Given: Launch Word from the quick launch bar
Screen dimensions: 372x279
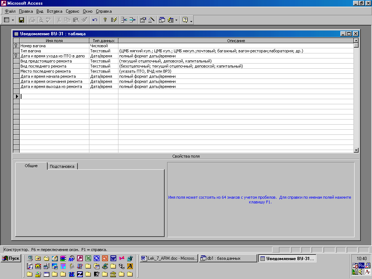Looking at the screenshot, I should pyautogui.click(x=113, y=258).
